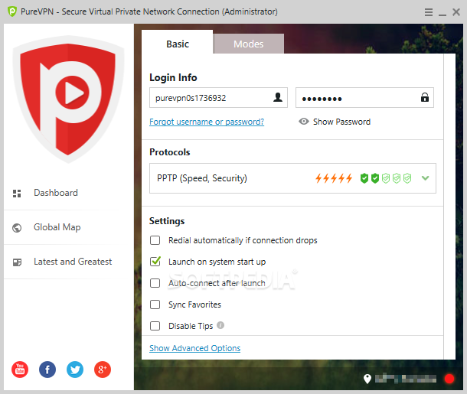Click the location pin icon
The height and width of the screenshot is (394, 467).
367,379
